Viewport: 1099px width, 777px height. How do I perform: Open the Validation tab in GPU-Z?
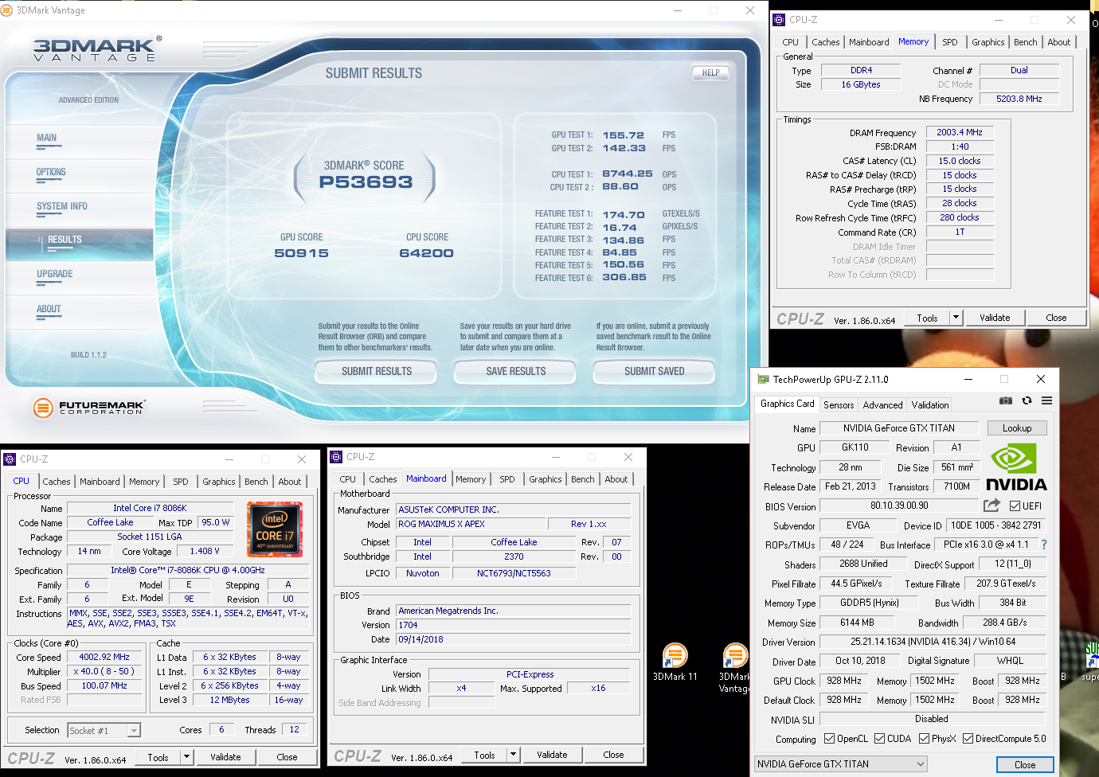930,405
